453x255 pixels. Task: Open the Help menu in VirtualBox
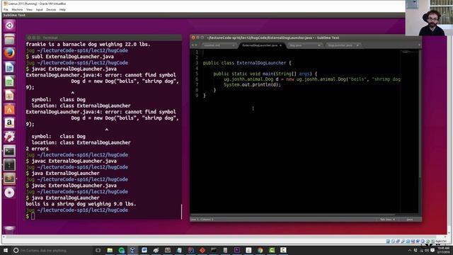click(x=62, y=9)
